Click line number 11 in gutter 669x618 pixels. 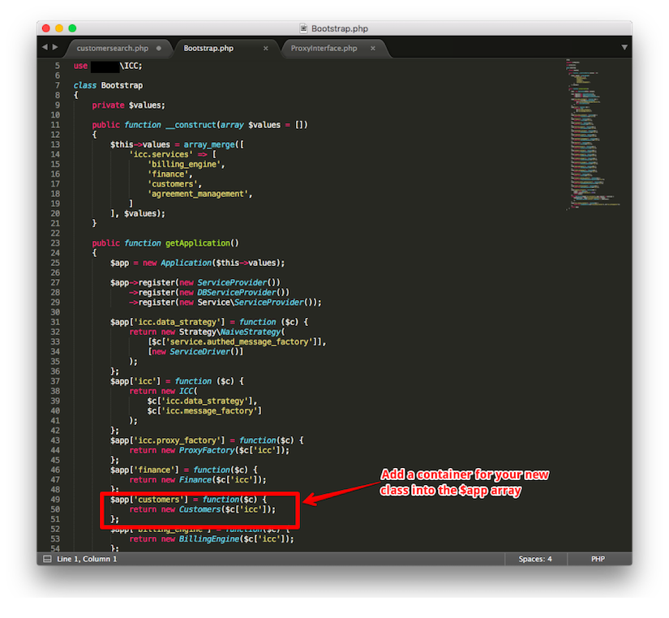click(55, 125)
